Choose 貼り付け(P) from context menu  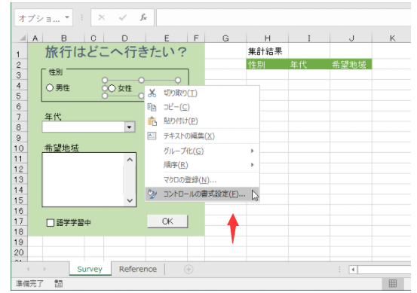[202, 121]
